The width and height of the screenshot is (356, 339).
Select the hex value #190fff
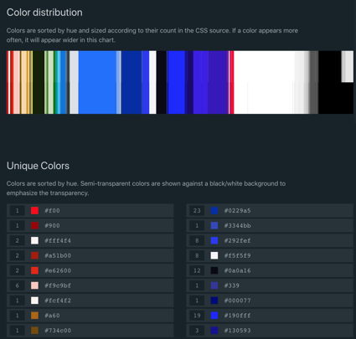tap(238, 316)
